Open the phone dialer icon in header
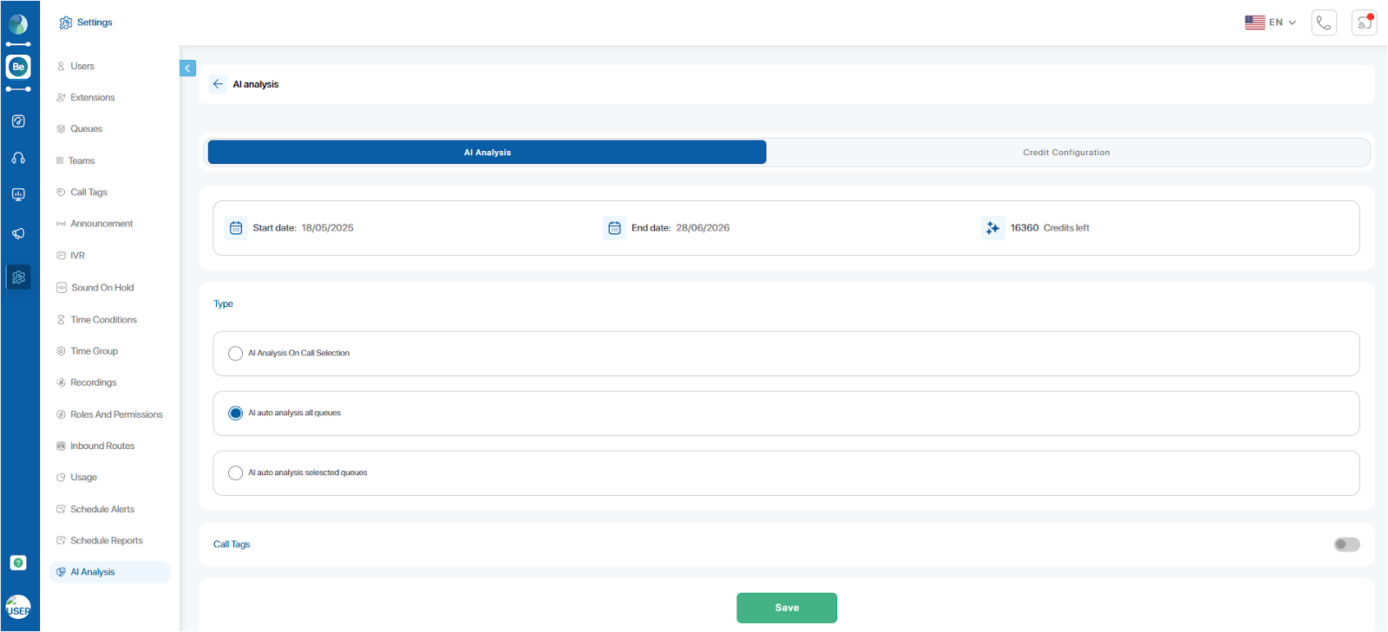The width and height of the screenshot is (1388, 632). [x=1324, y=23]
